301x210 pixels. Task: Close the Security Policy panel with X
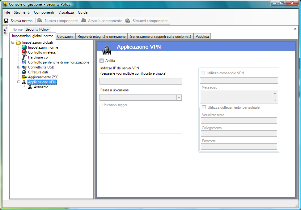[x=295, y=29]
